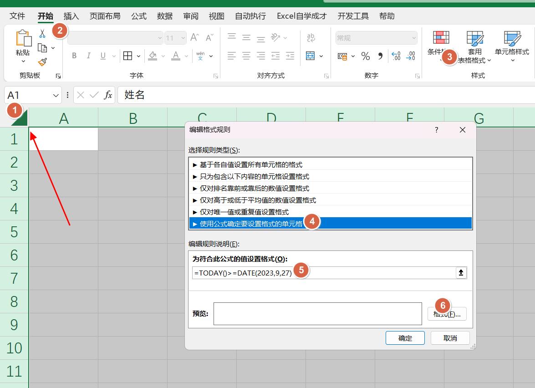Expand the Borders dropdown arrow
This screenshot has width=535, height=388.
138,56
